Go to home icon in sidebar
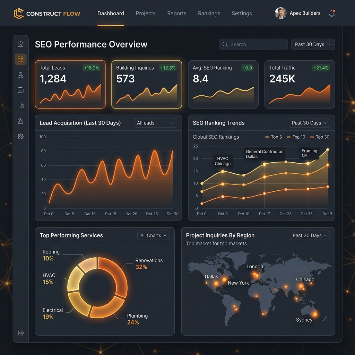The image size is (355, 355). [x=20, y=44]
